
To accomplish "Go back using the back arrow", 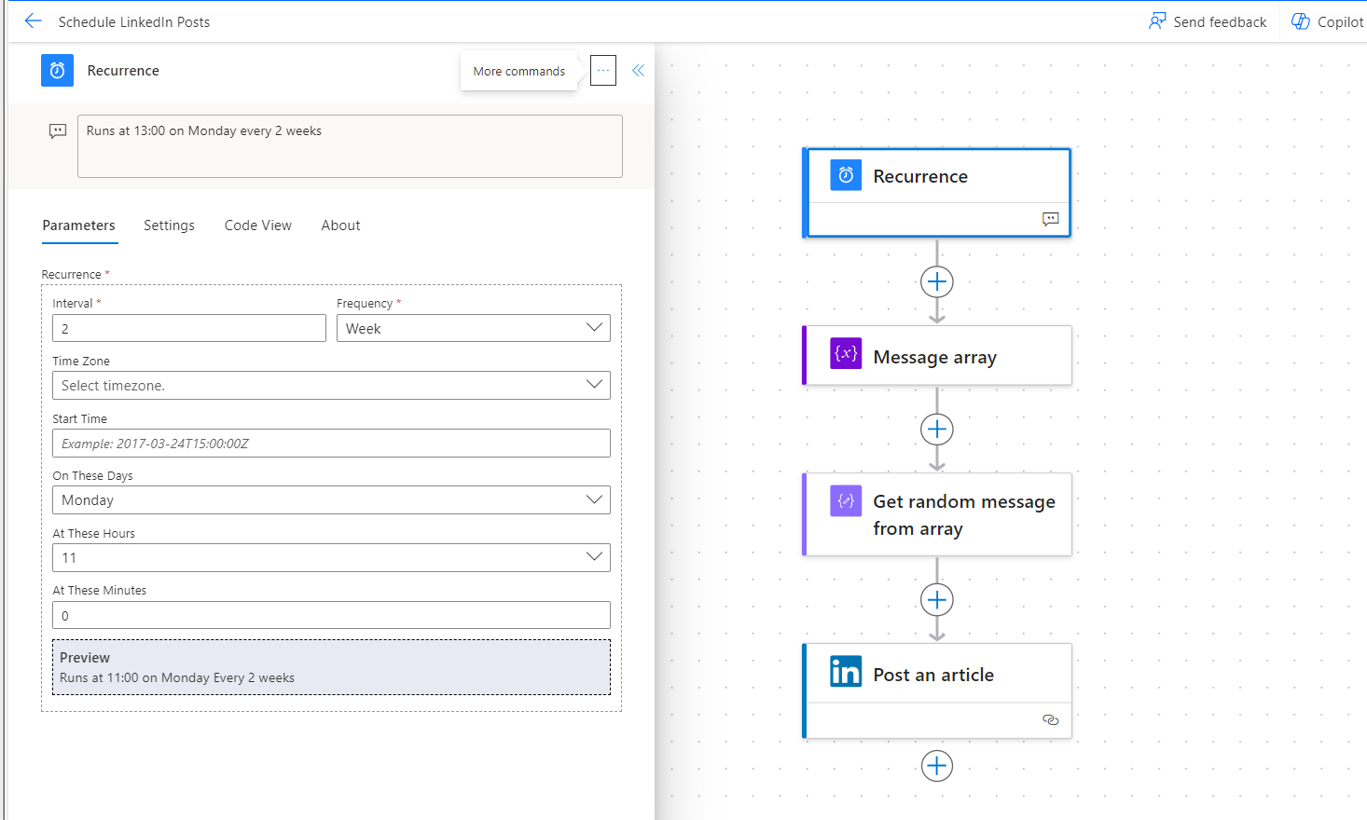I will (34, 21).
